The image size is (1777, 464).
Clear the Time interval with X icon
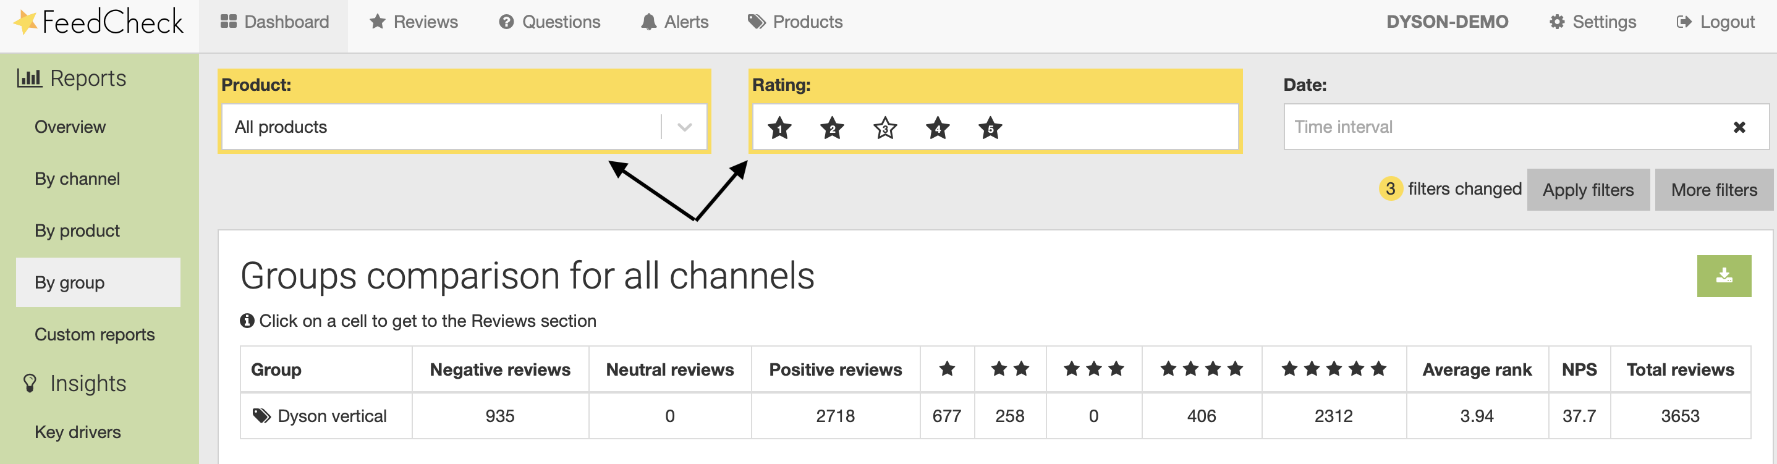(x=1739, y=127)
